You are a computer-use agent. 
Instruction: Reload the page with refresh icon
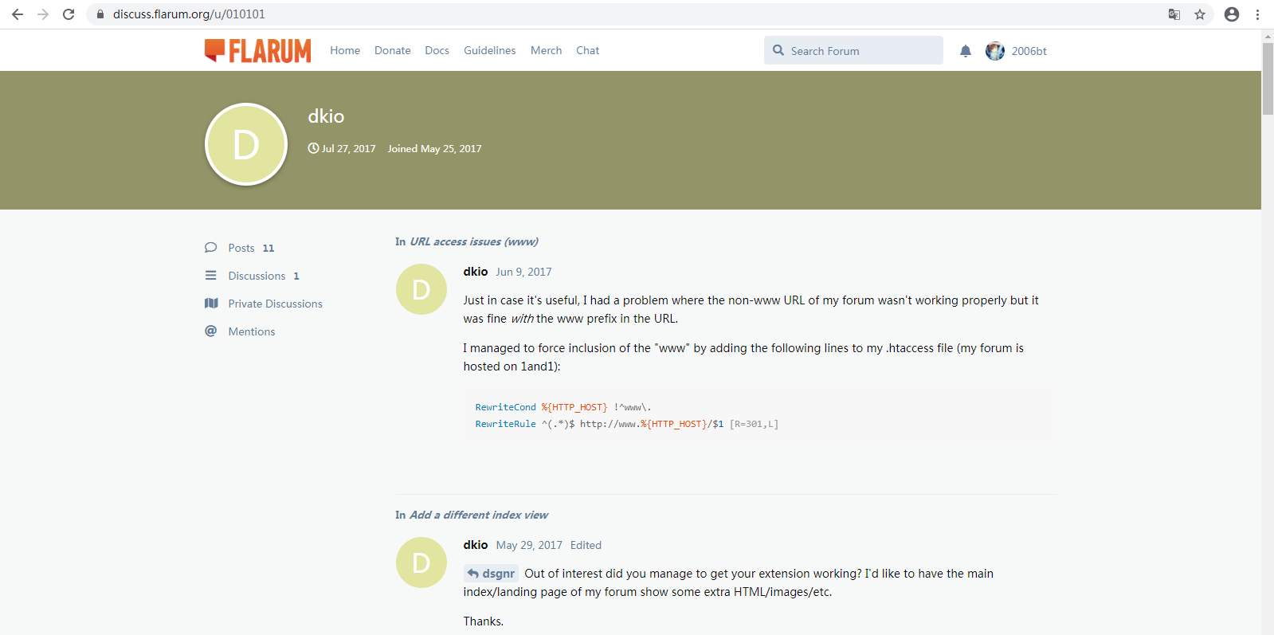69,14
